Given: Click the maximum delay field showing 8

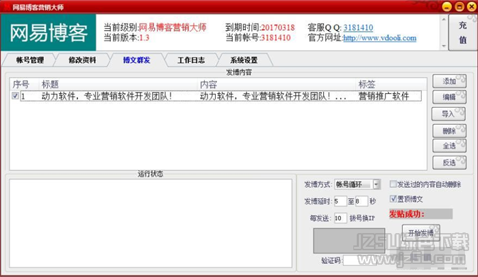Looking at the screenshot, I should coord(362,202).
